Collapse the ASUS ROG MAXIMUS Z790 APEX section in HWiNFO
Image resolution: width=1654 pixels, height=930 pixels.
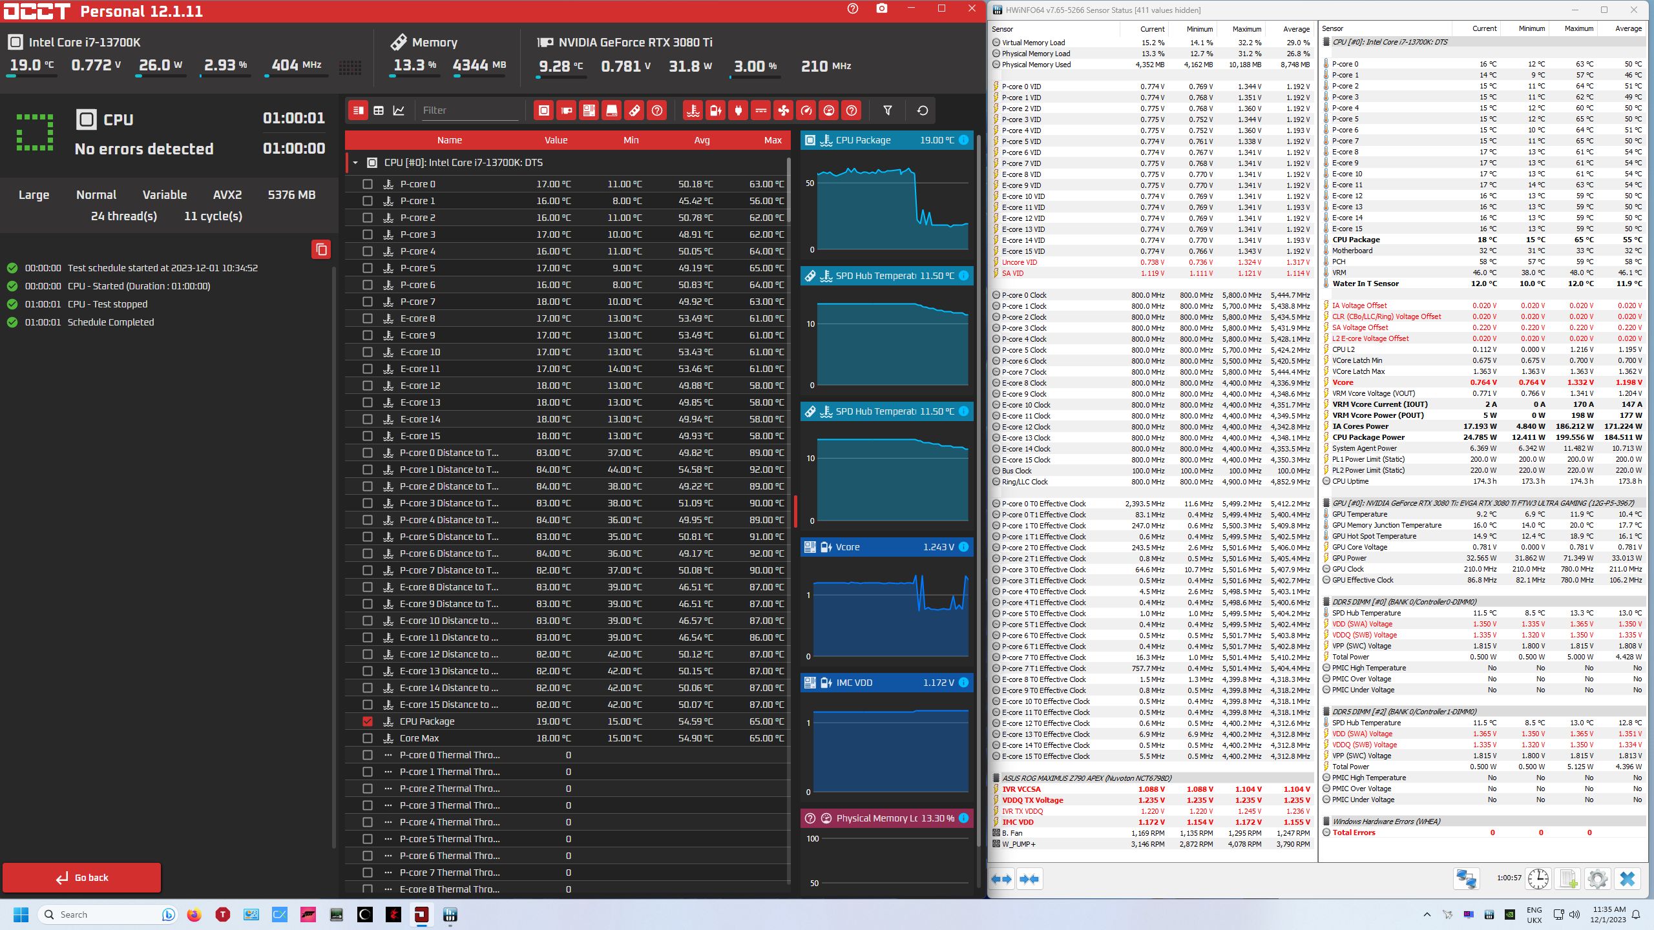pyautogui.click(x=996, y=778)
